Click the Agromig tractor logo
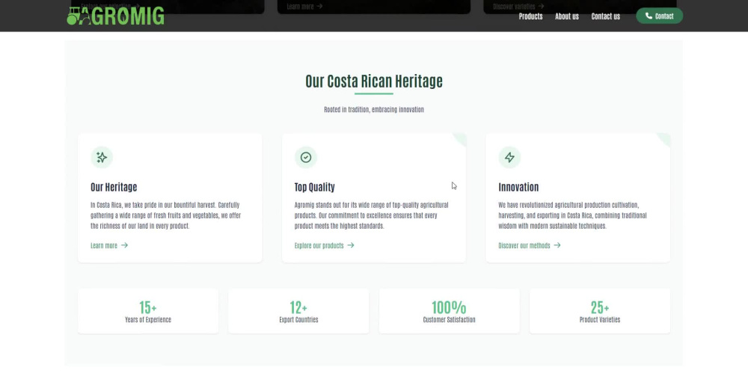748x388 pixels. point(115,16)
